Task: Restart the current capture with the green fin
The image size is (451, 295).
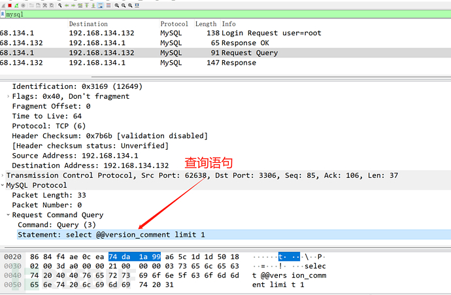Action: pos(16,5)
